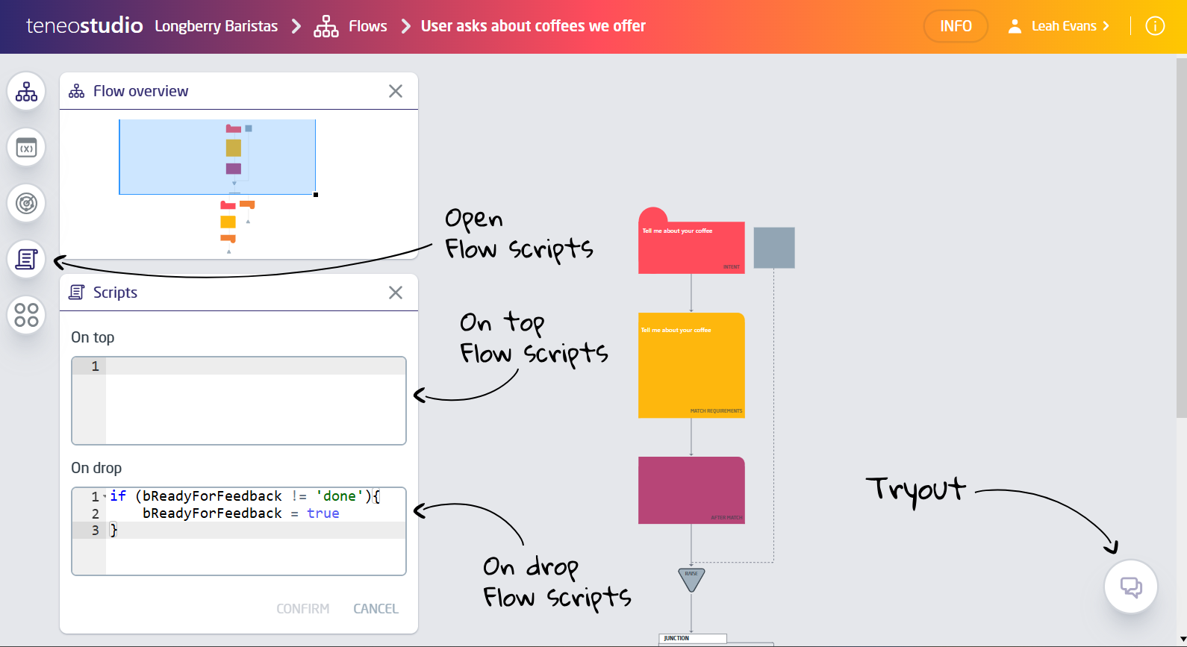Click the scroll icon in Scripts panel header

(77, 292)
